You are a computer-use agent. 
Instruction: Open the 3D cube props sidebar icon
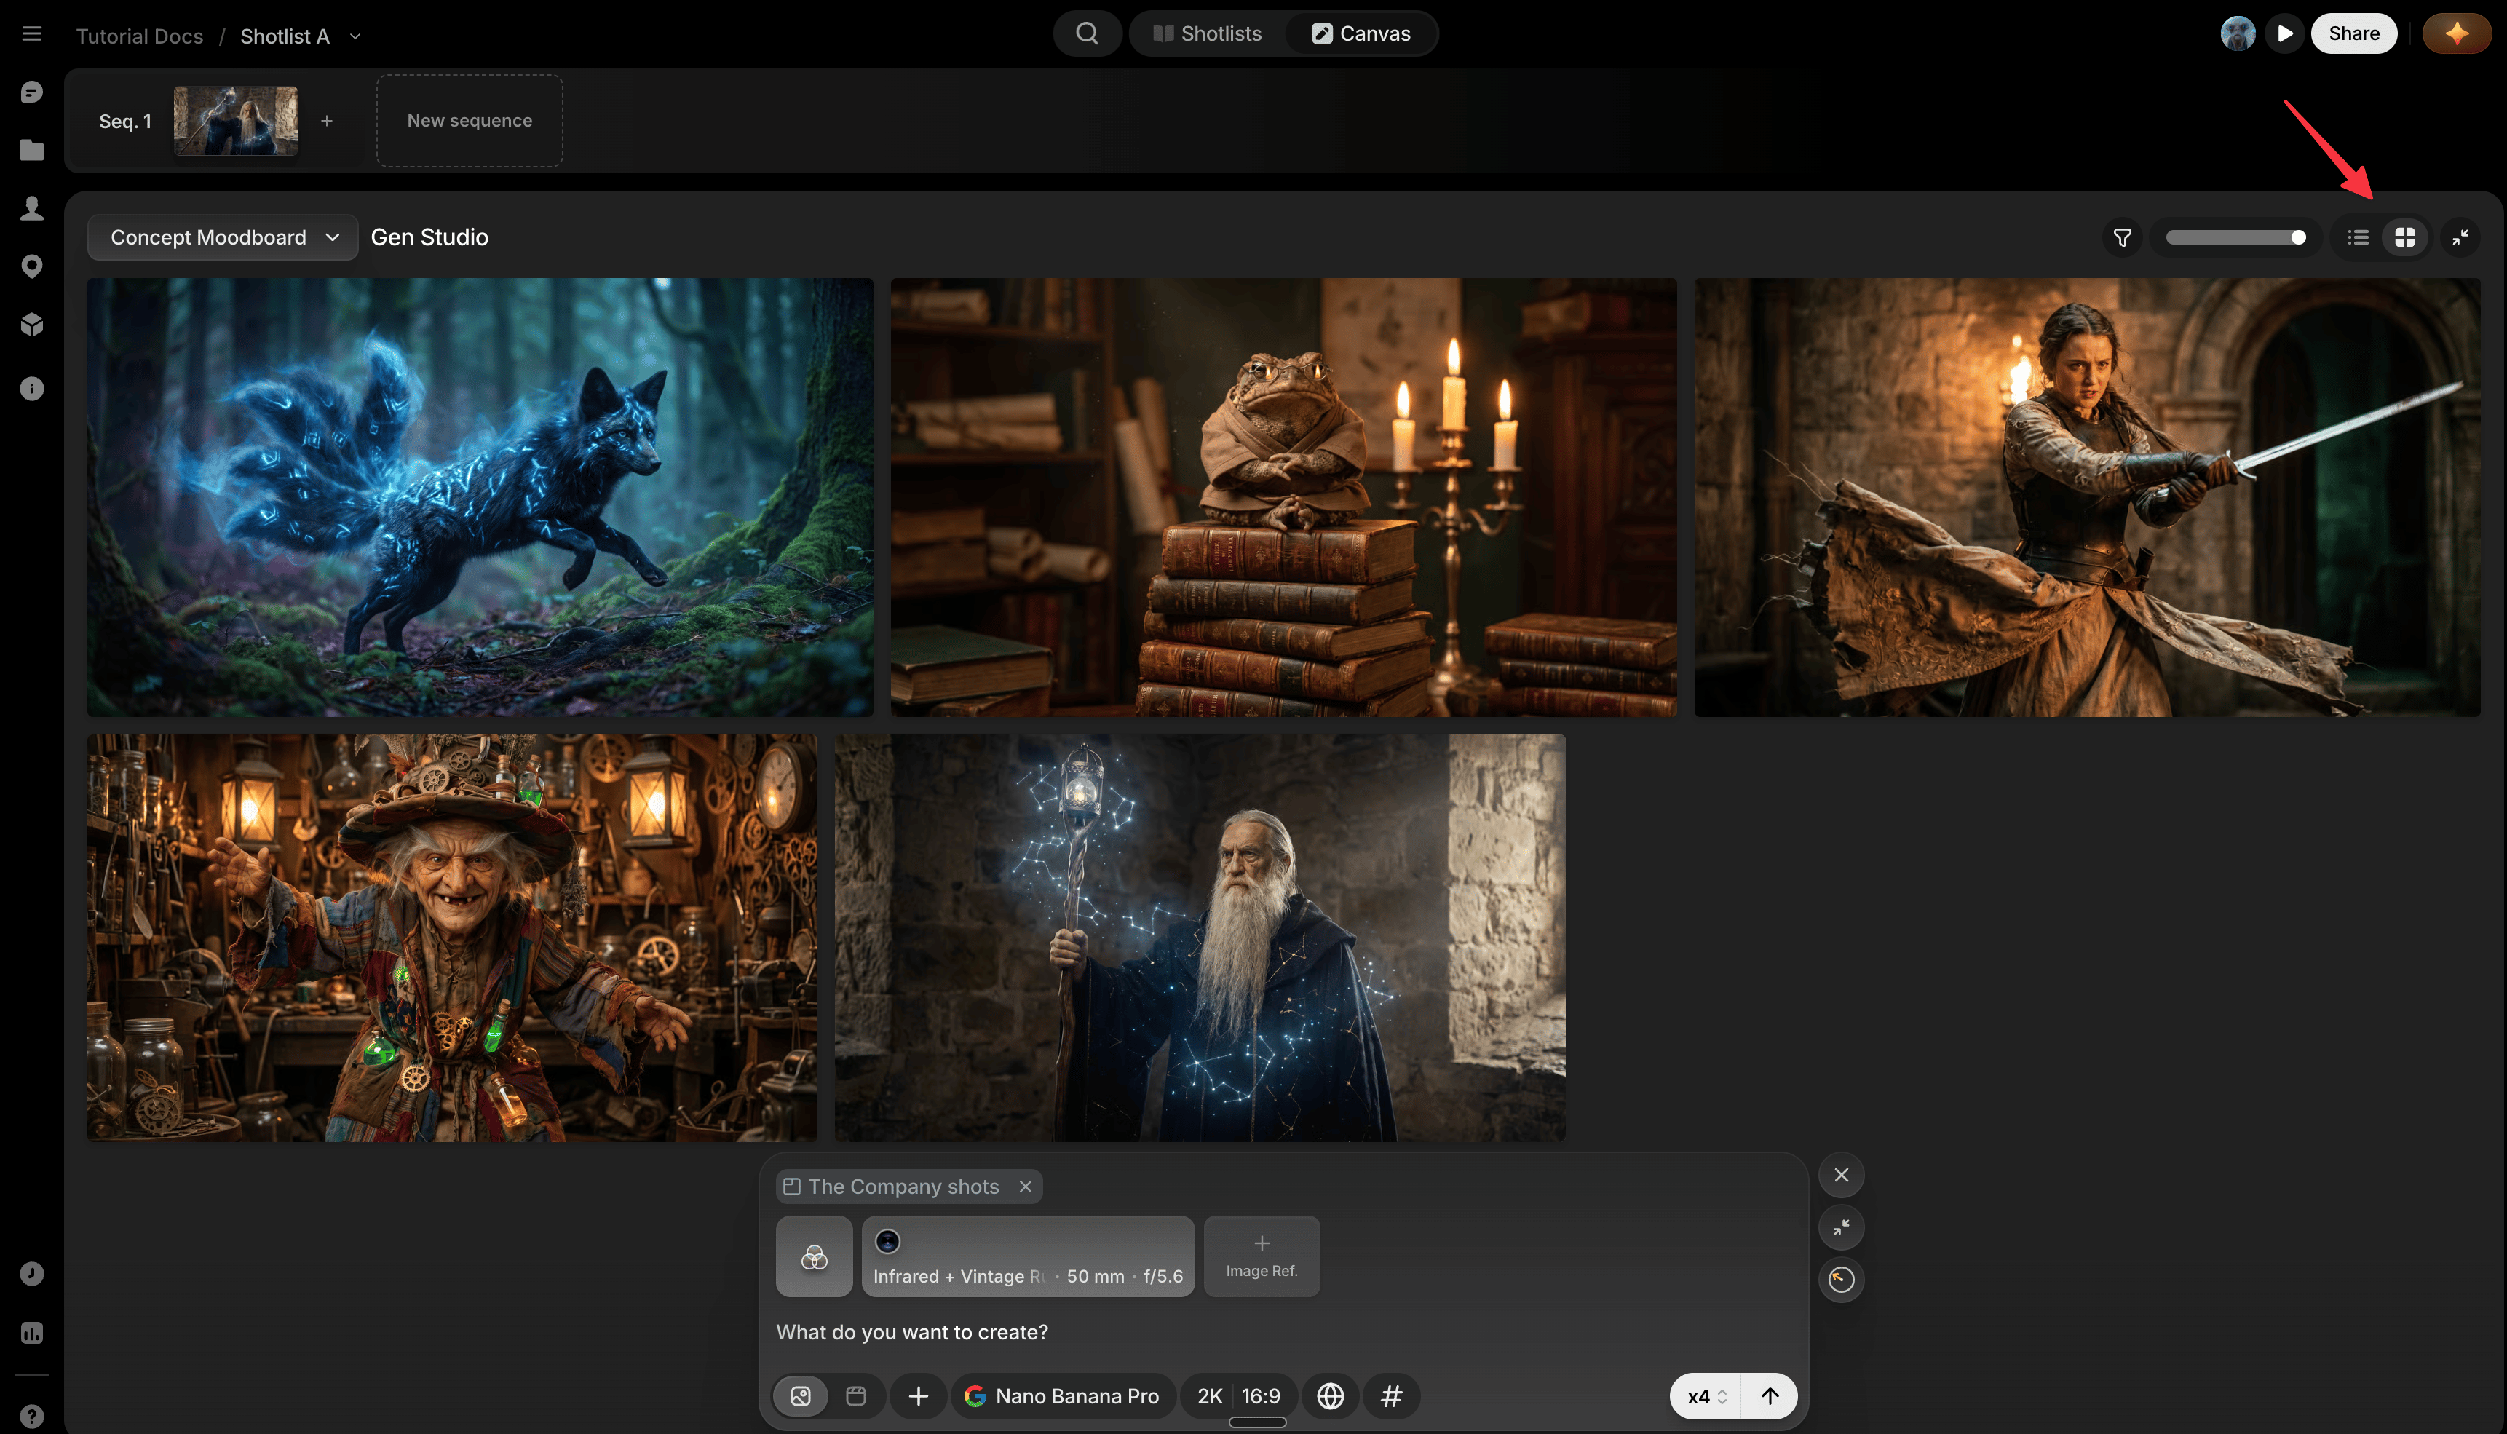tap(31, 324)
